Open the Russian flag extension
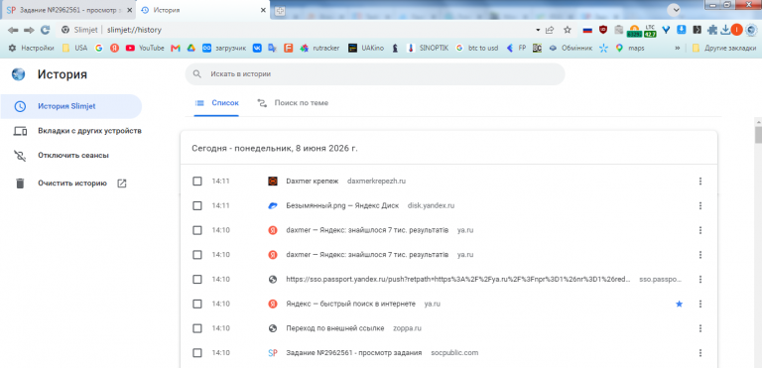Screen dimensions: 762x368 coord(587,30)
